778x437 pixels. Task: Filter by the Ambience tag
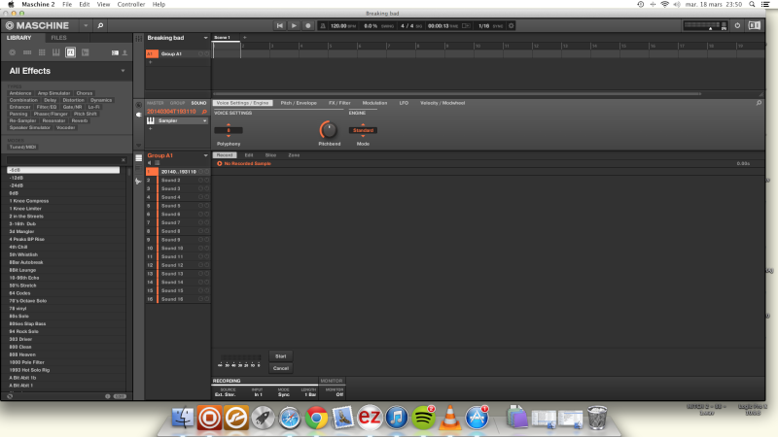pyautogui.click(x=20, y=93)
